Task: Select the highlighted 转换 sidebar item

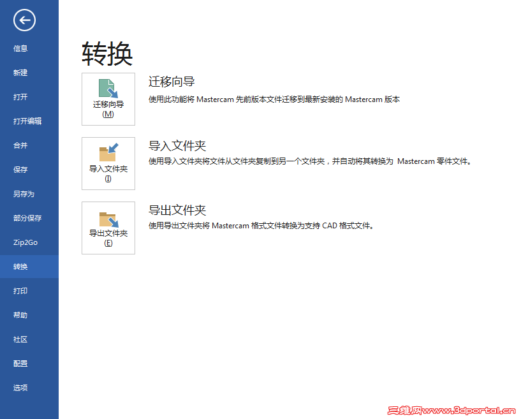Action: click(29, 267)
